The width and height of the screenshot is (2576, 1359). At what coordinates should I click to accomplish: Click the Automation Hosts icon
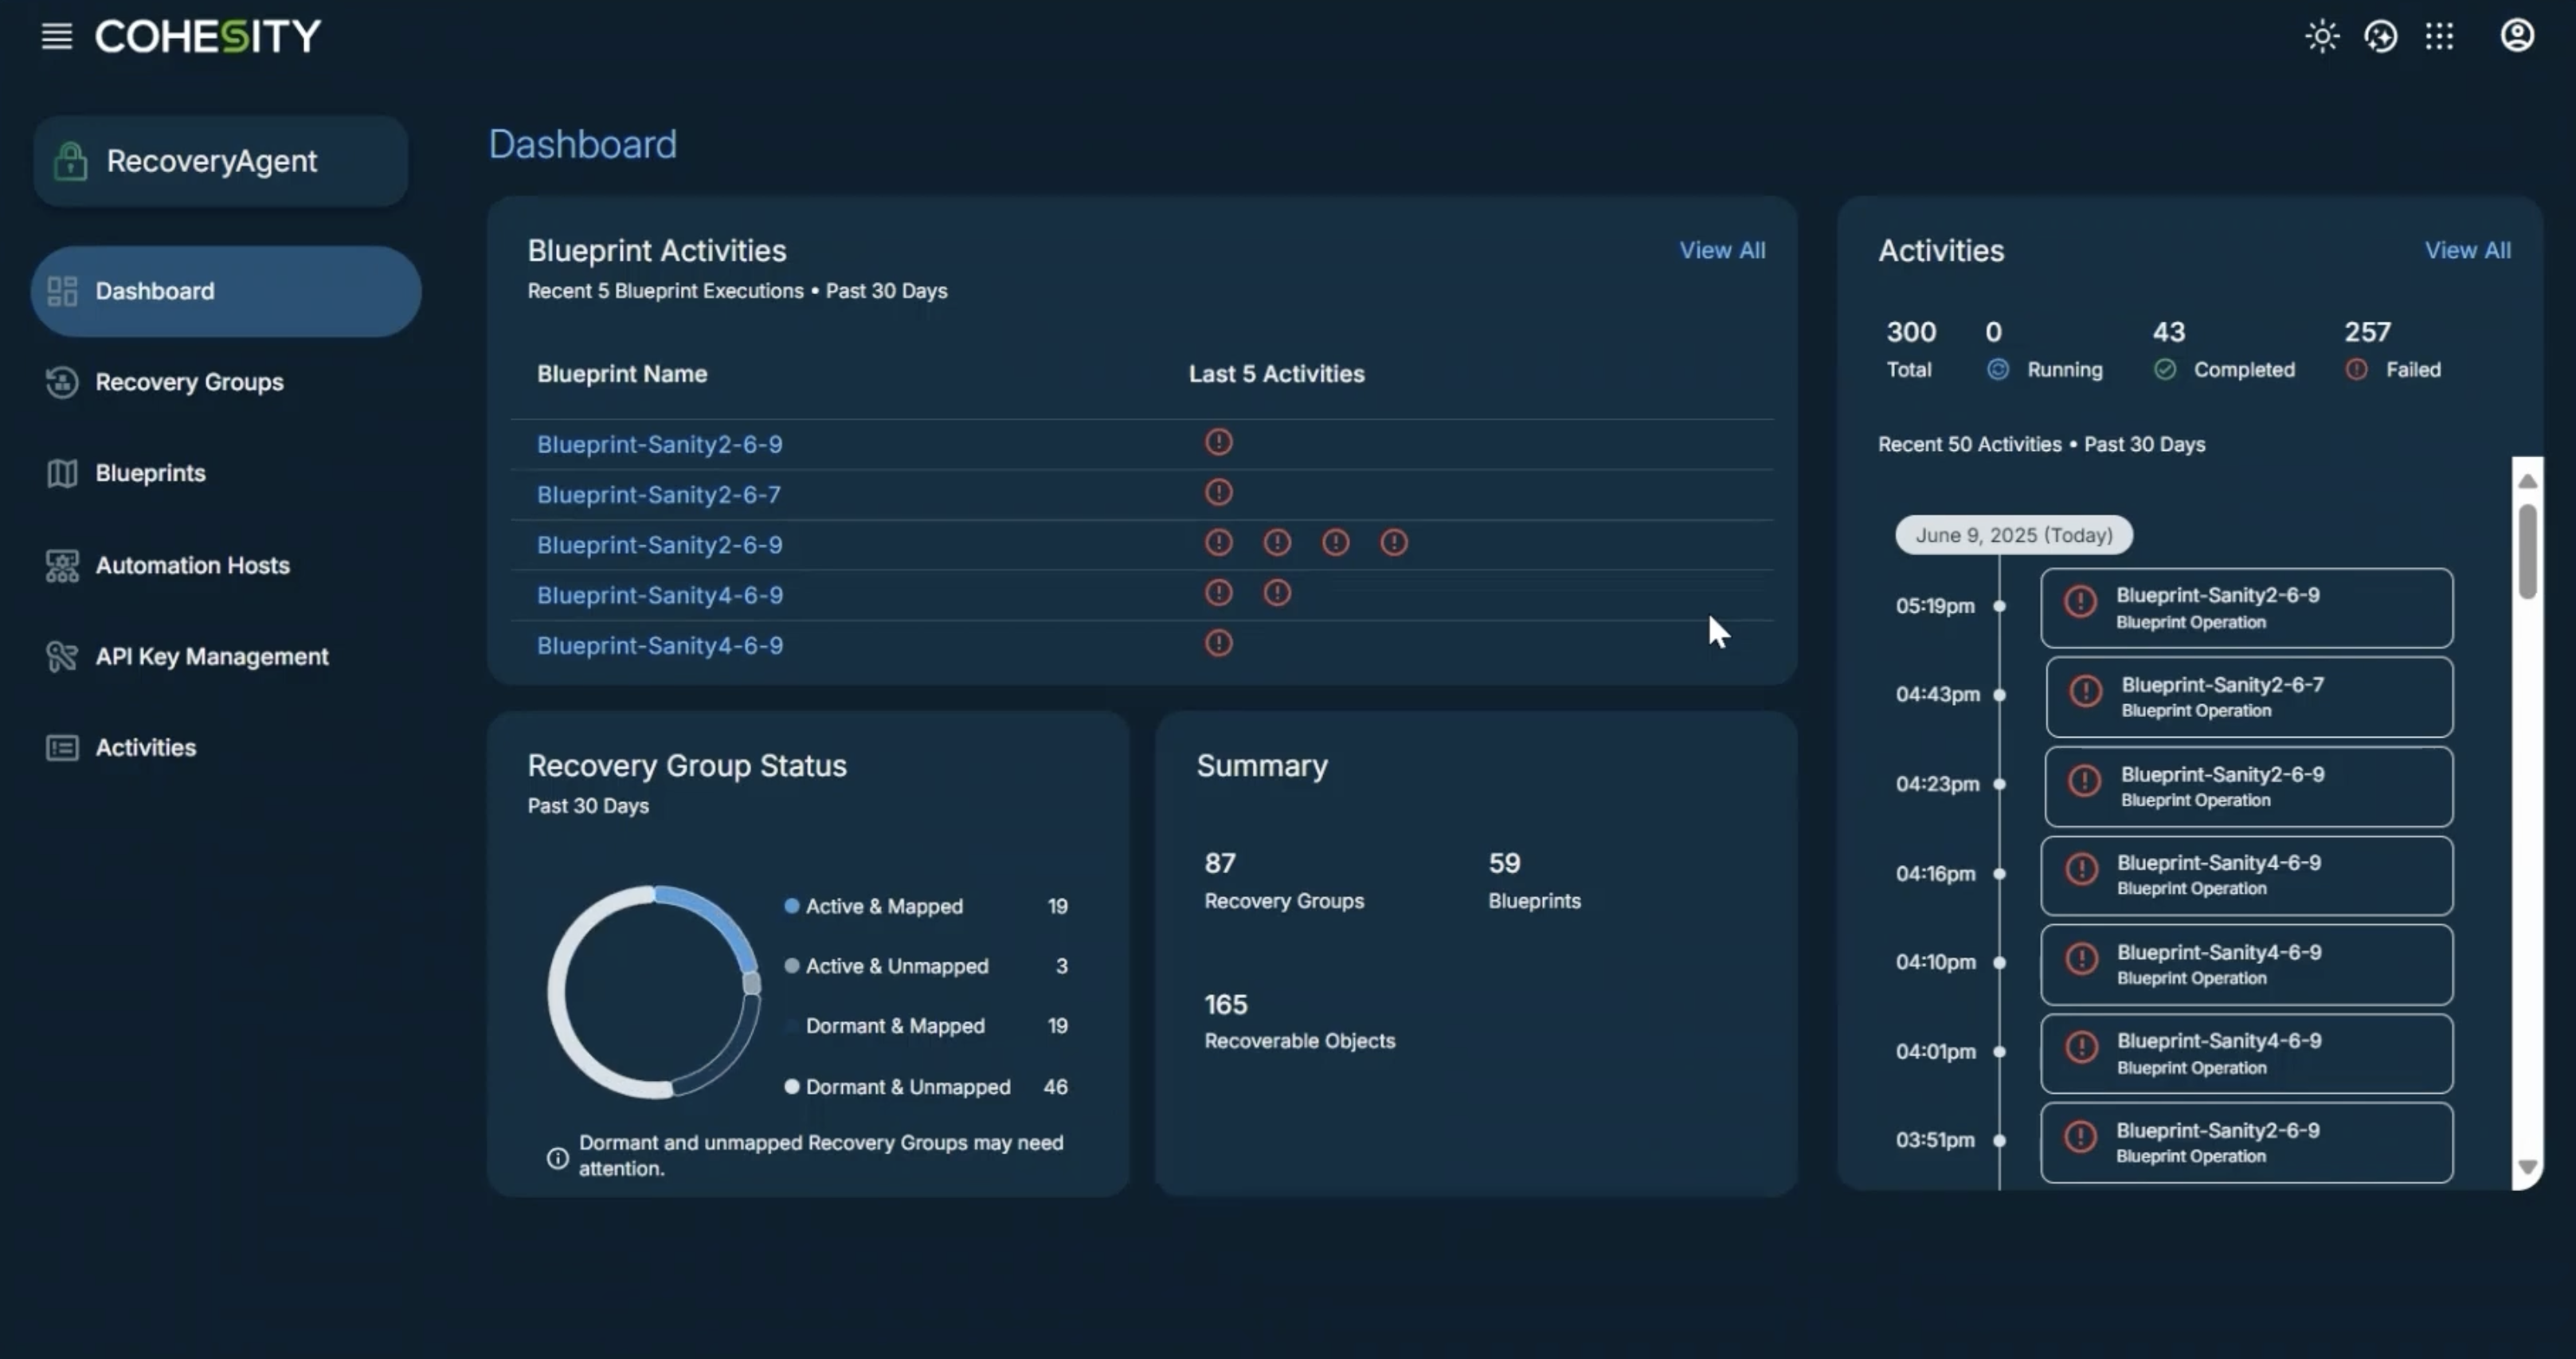click(62, 565)
